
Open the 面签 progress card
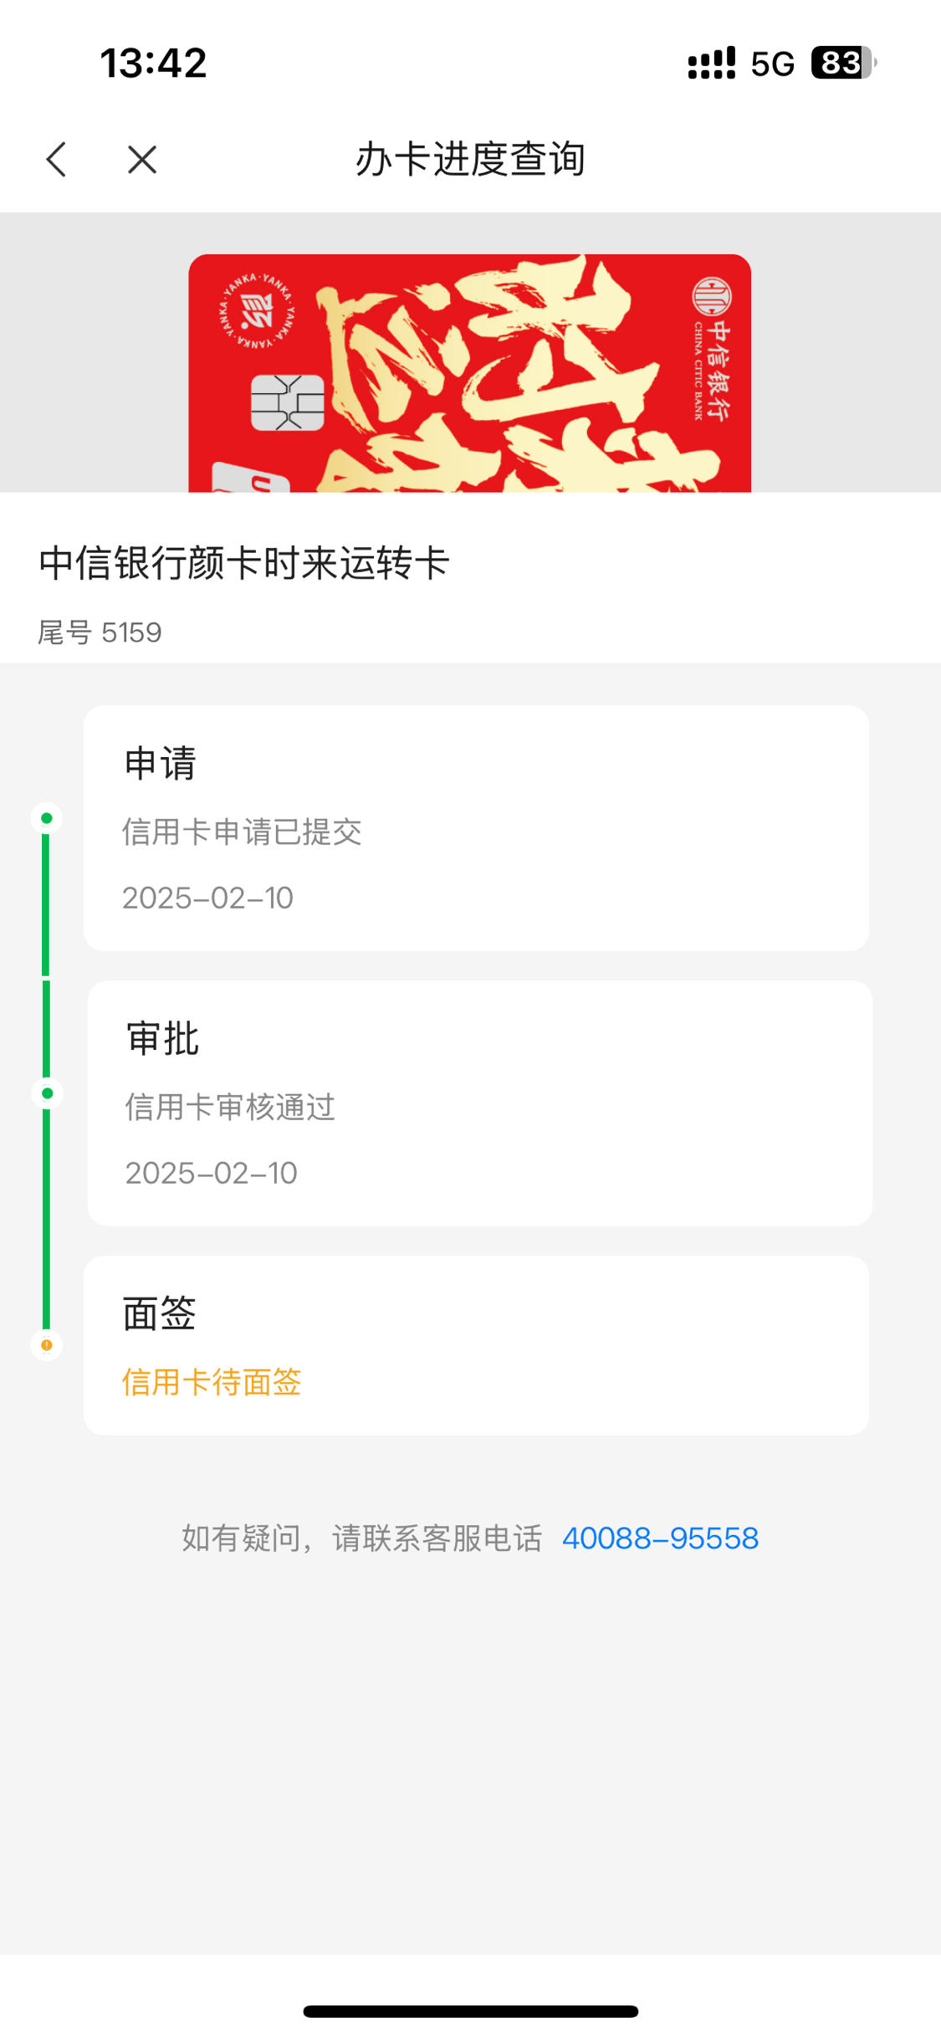476,1345
